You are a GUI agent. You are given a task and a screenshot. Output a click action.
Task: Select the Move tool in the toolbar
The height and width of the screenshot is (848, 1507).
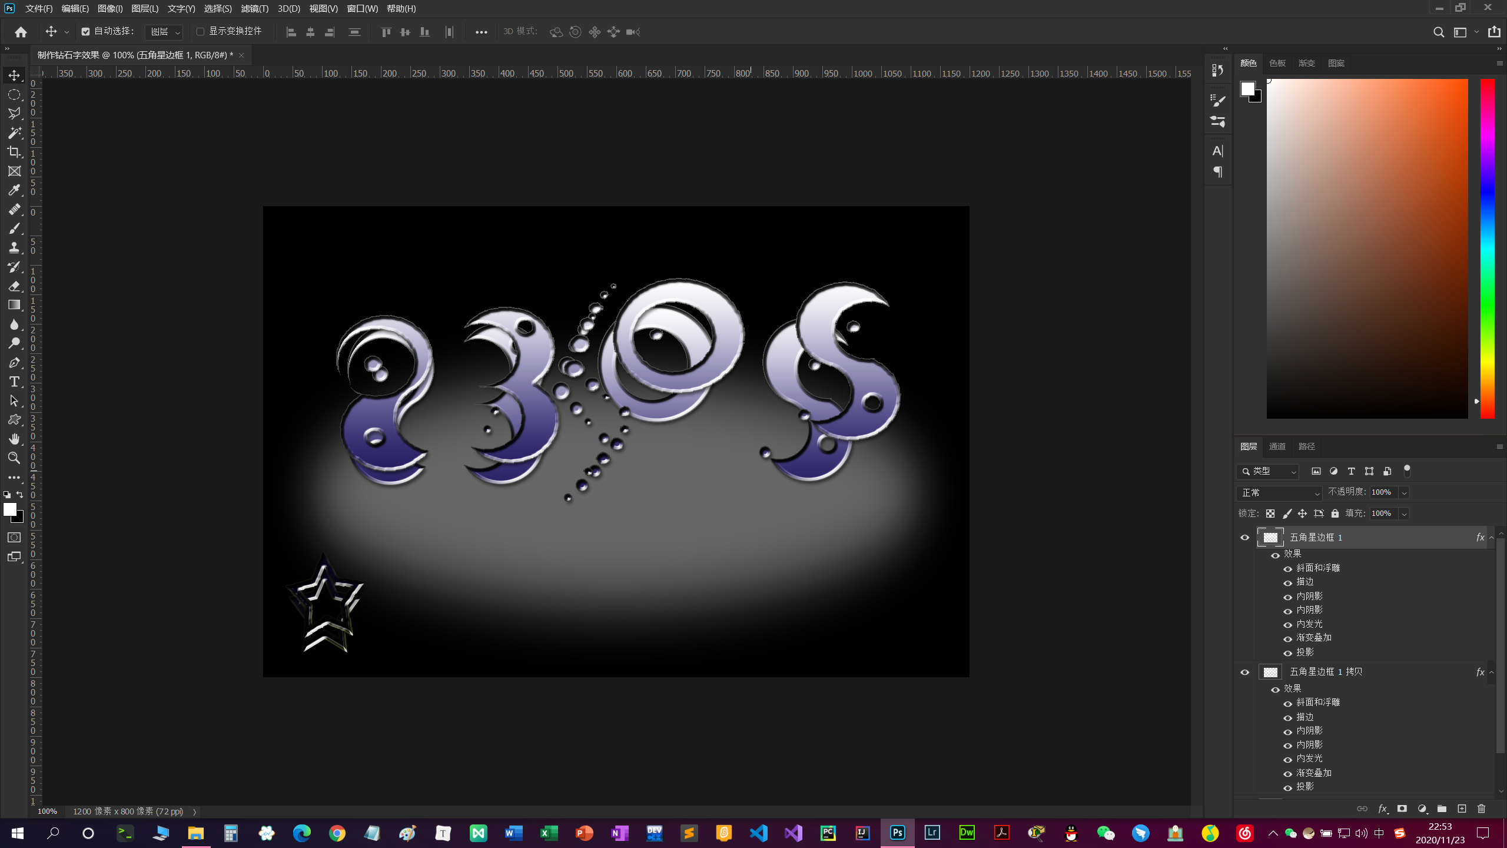click(x=14, y=75)
